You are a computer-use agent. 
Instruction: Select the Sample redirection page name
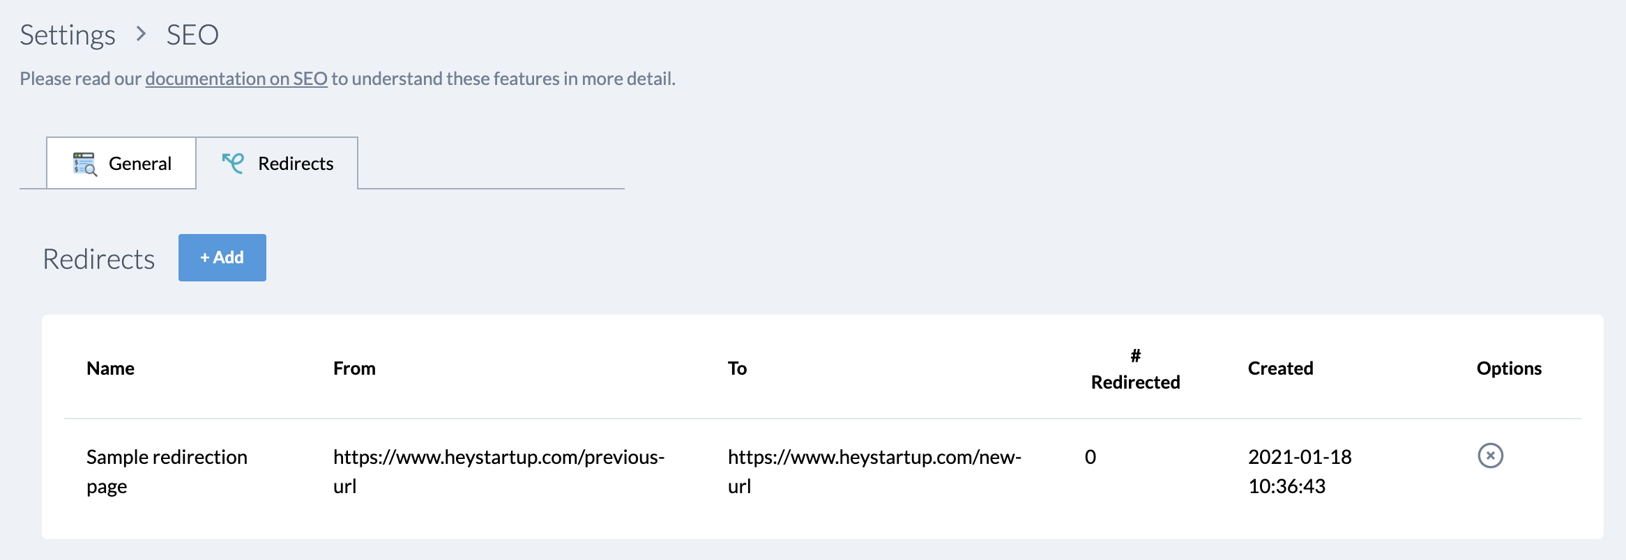167,472
